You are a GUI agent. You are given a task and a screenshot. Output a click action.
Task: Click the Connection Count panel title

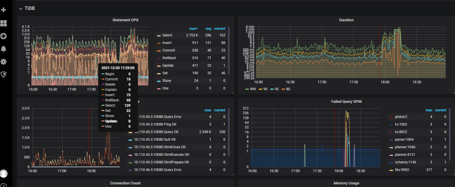point(125,183)
